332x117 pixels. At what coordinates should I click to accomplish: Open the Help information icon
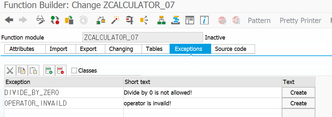tap(204, 20)
